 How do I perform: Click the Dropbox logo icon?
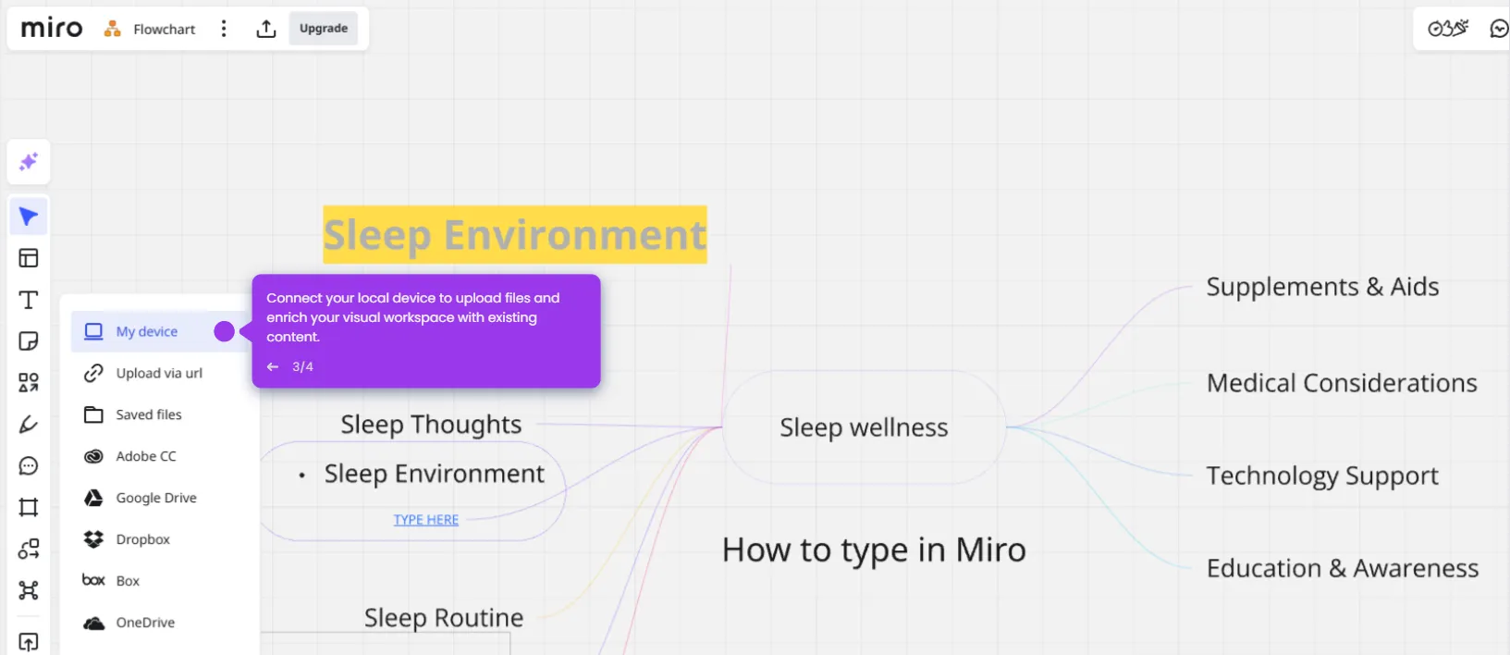(x=93, y=539)
